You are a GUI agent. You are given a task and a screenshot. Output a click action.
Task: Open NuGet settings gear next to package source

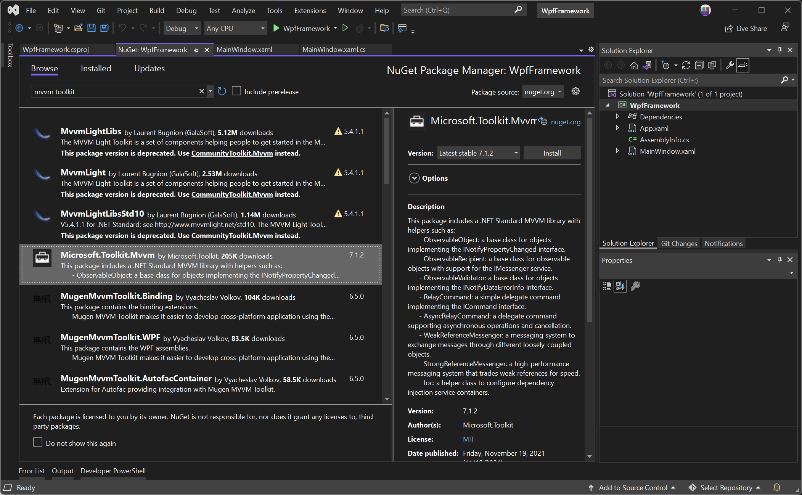pos(575,92)
